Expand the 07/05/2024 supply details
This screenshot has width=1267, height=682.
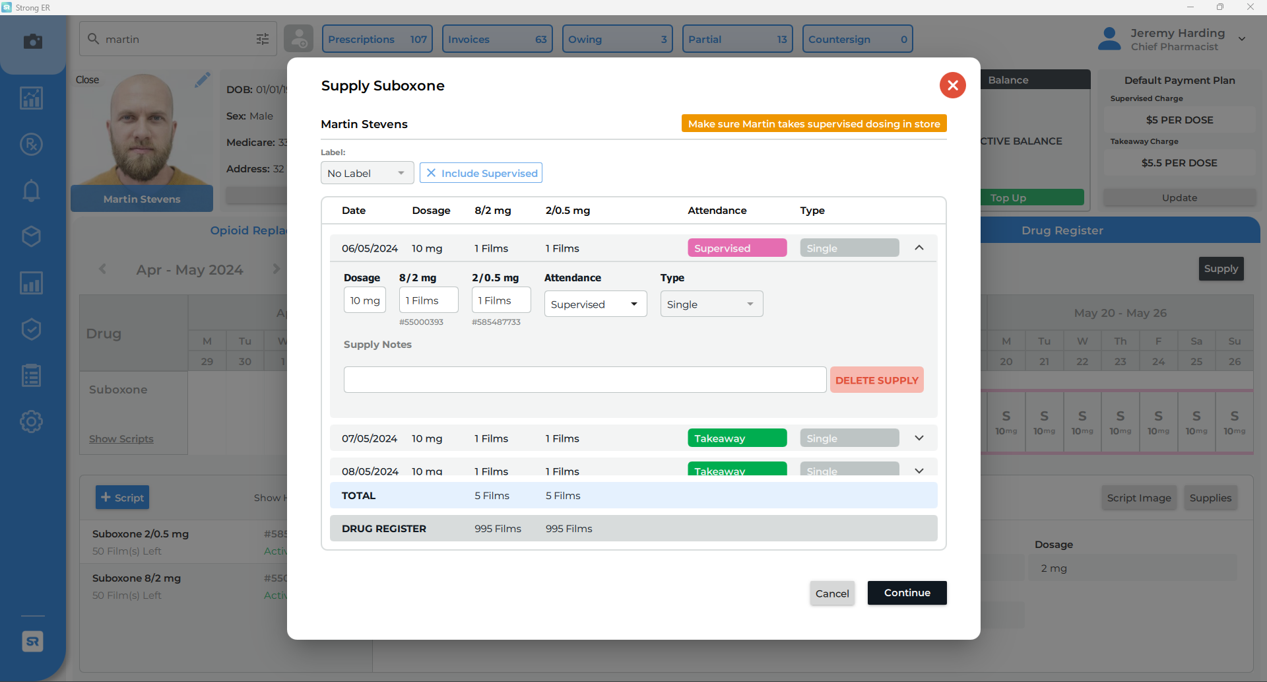pyautogui.click(x=919, y=437)
